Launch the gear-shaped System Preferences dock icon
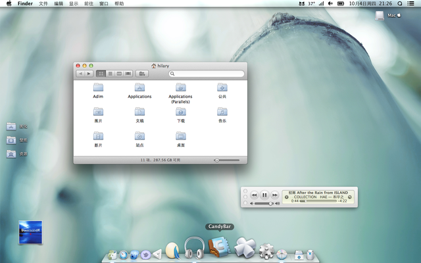Screen dimensions: 421x263 pos(266,251)
